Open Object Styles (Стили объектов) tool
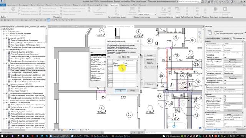 pos(25,8)
